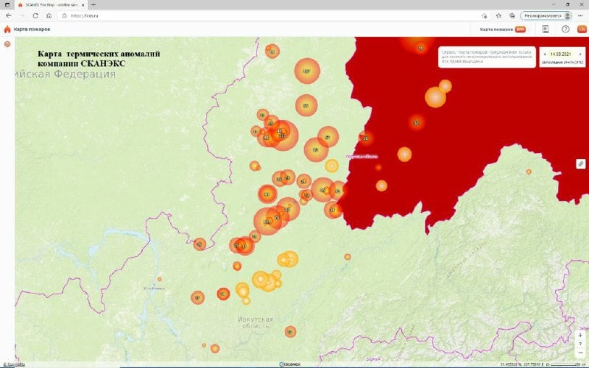Viewport: 589px width, 368px height.
Task: Click the Карта пожаров pro link
Action: pyautogui.click(x=503, y=29)
